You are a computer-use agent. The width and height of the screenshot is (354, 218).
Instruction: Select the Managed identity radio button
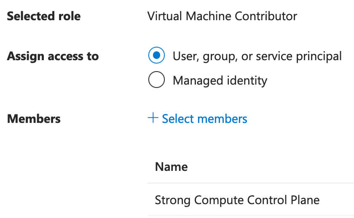tap(156, 80)
